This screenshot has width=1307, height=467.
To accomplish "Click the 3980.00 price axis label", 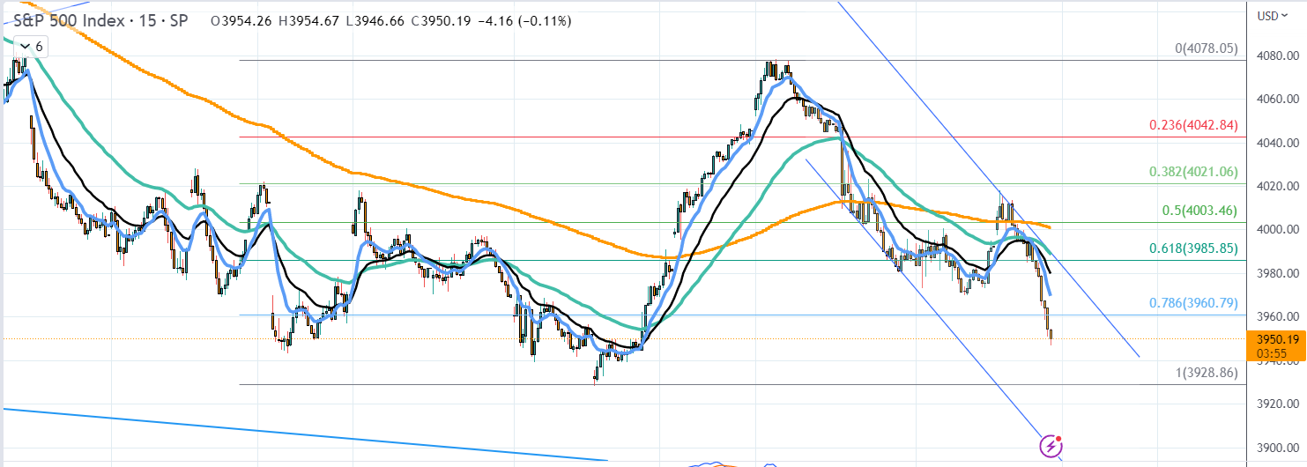I will coord(1279,273).
